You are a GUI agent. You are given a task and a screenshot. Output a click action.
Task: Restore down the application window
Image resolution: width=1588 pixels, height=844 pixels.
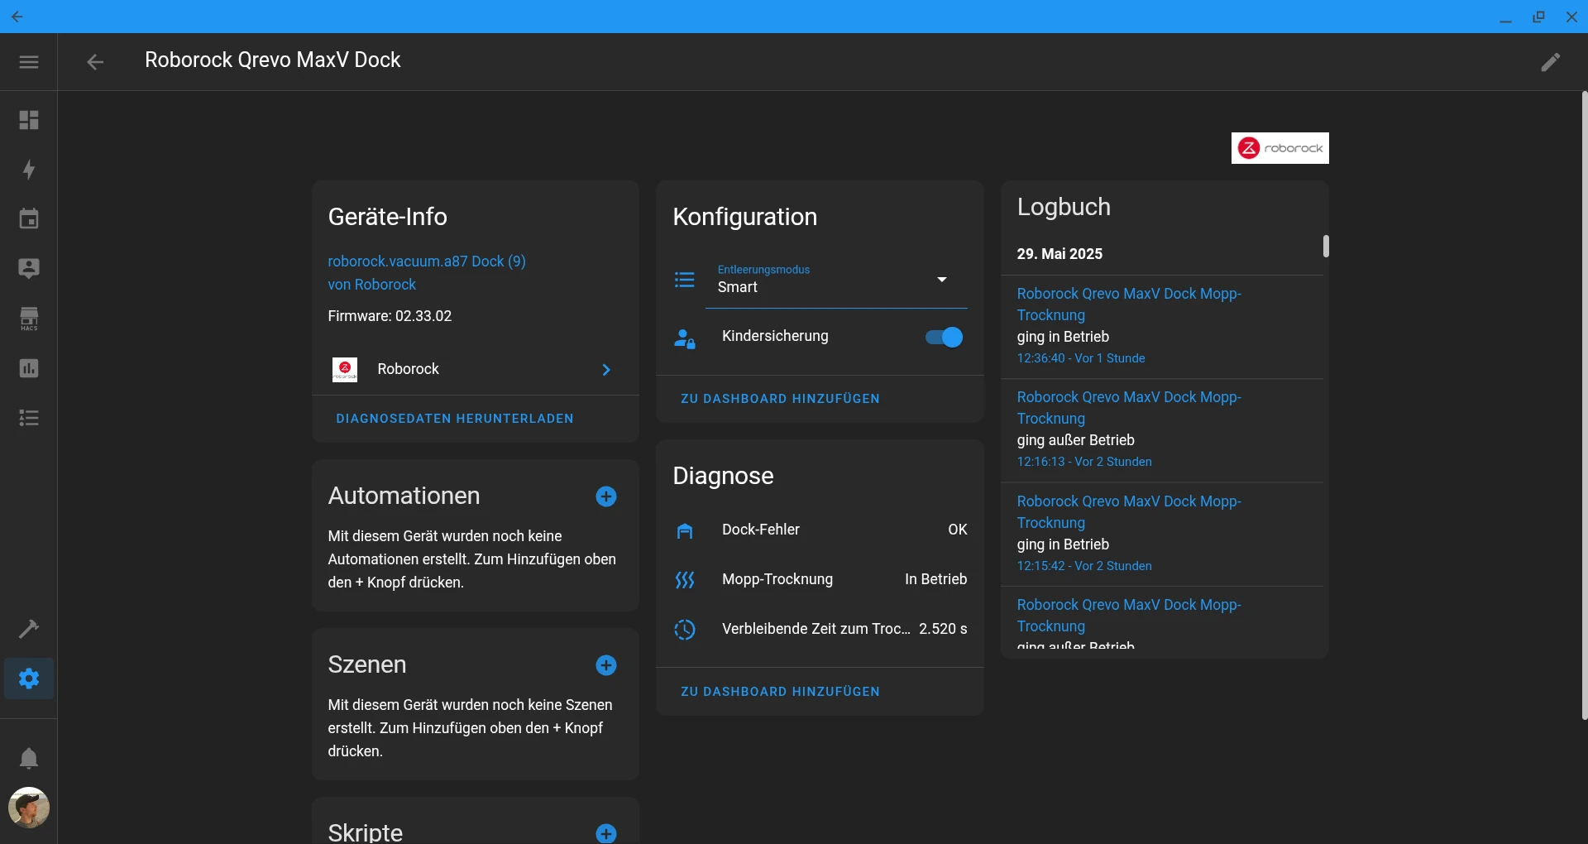coord(1538,17)
